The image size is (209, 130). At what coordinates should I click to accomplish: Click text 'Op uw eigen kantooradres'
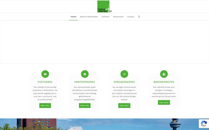pos(124,87)
